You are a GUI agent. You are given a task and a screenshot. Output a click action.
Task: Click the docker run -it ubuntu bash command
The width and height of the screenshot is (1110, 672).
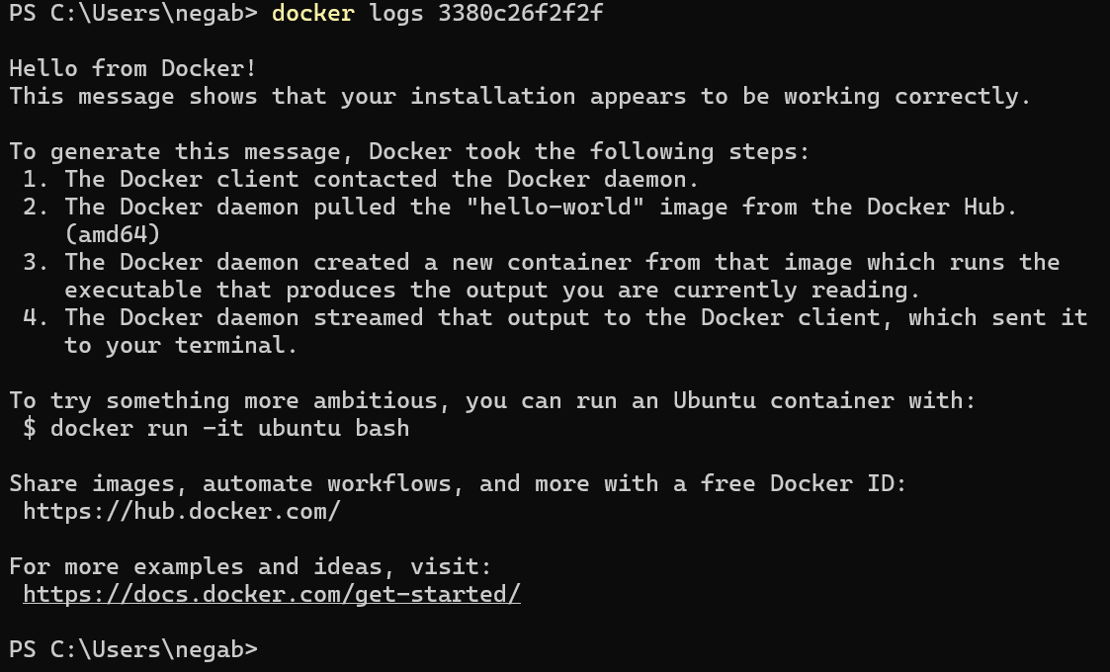pos(230,429)
